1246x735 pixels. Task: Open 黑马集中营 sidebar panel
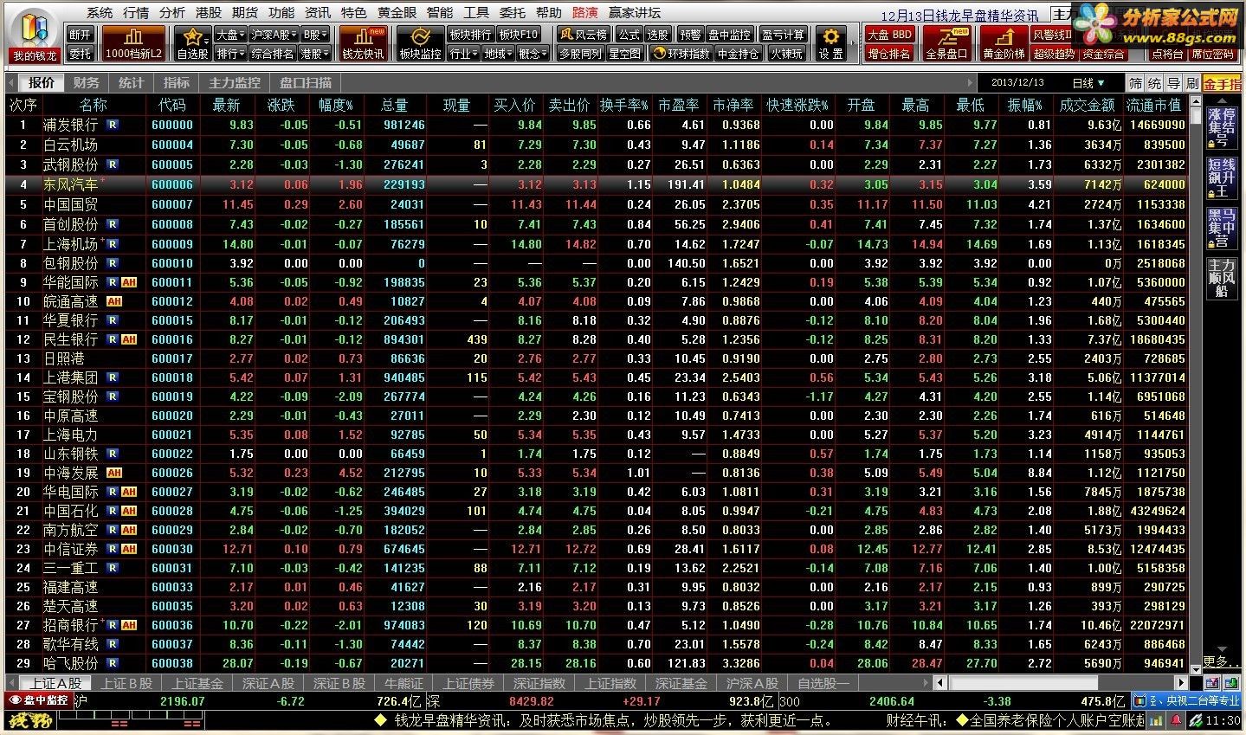[x=1221, y=229]
